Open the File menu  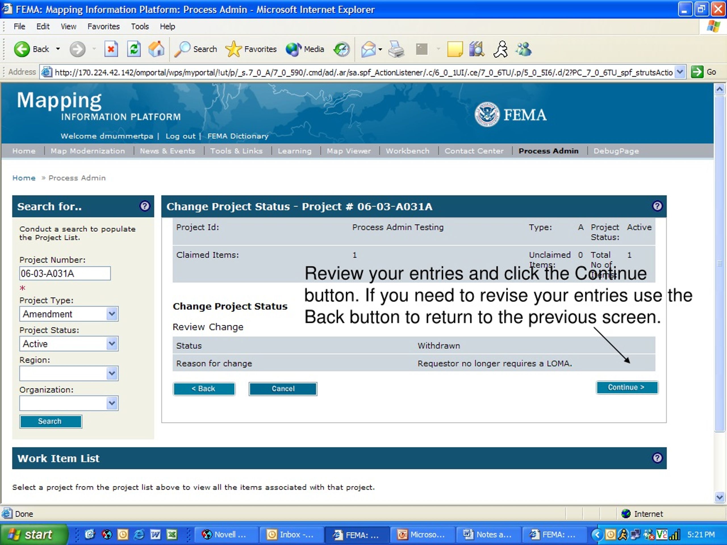[19, 26]
